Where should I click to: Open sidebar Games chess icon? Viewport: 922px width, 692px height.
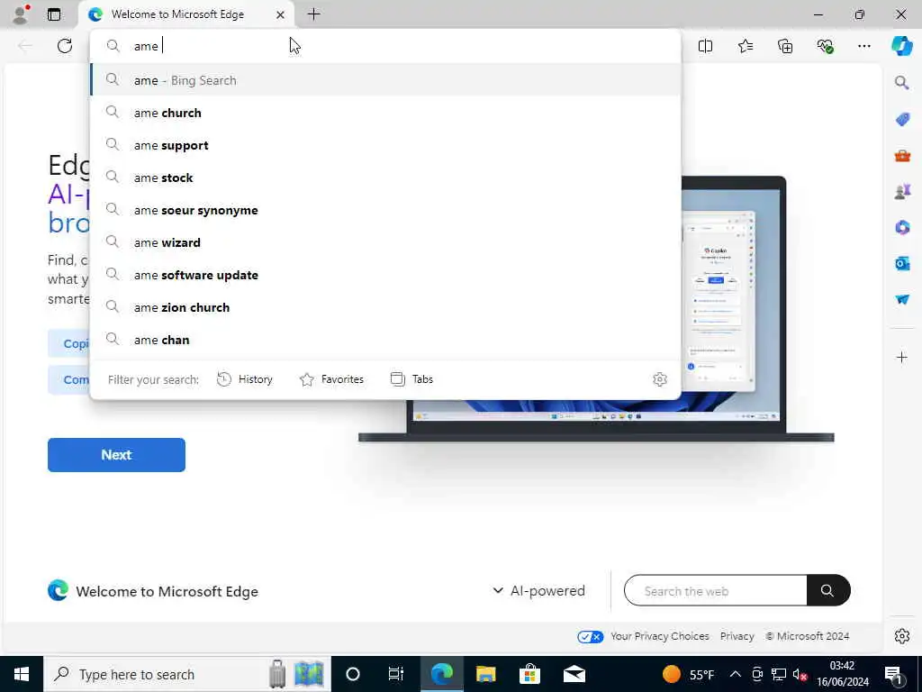[x=902, y=191]
